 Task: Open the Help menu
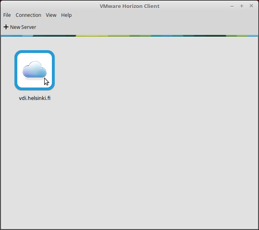(x=66, y=15)
